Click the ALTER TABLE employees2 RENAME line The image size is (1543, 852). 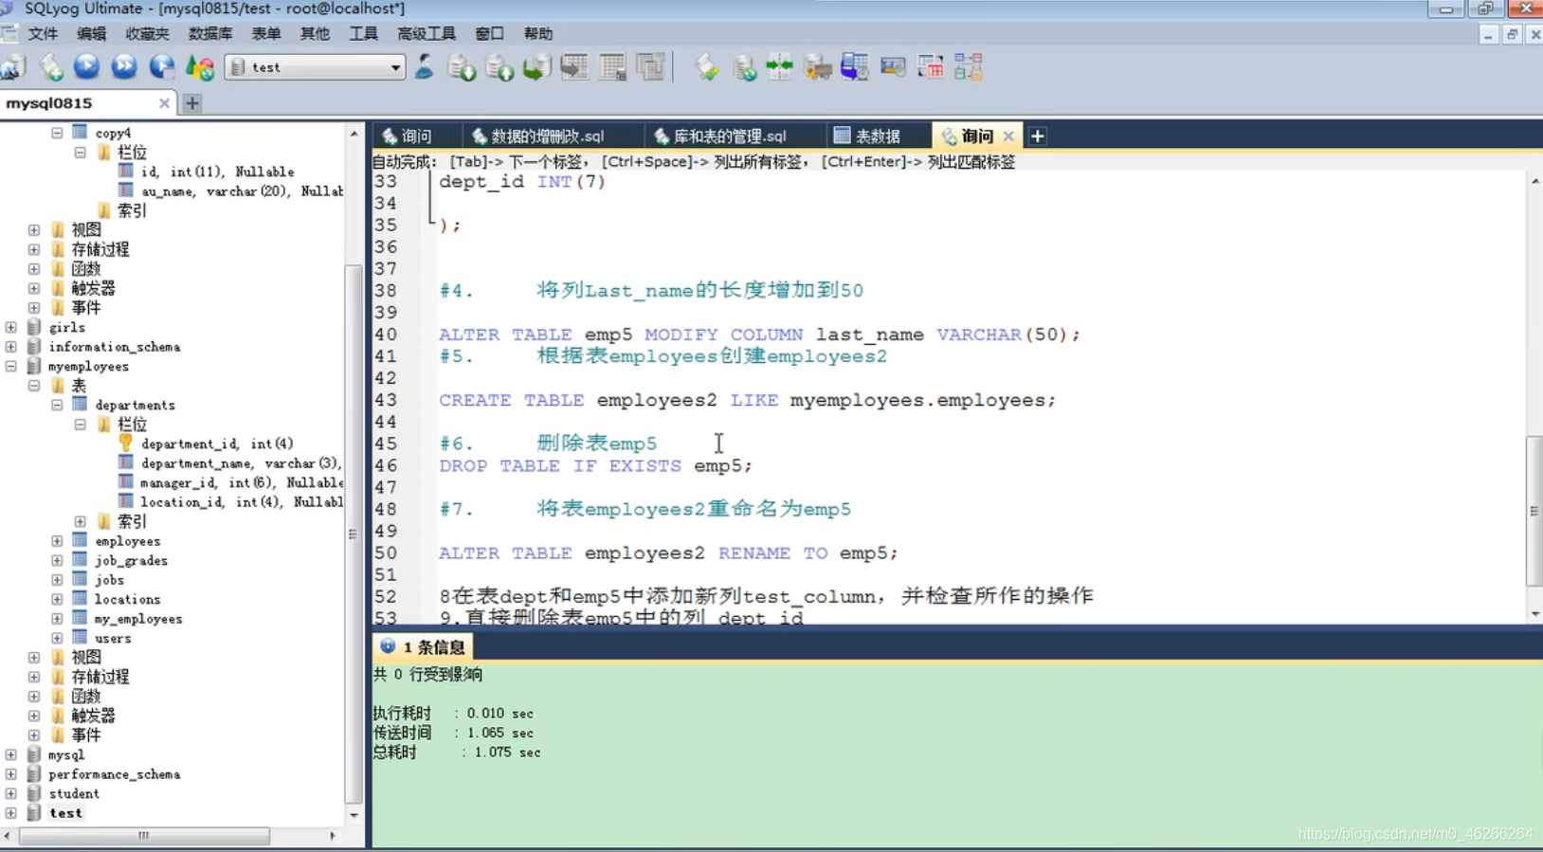(668, 553)
